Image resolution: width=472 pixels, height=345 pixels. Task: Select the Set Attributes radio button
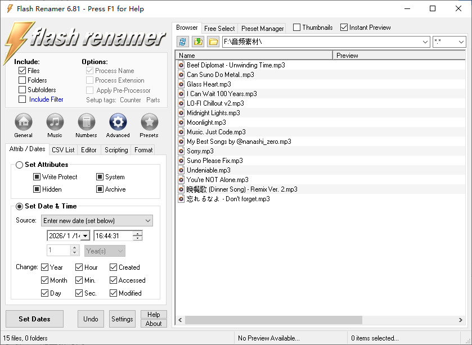[x=20, y=165]
